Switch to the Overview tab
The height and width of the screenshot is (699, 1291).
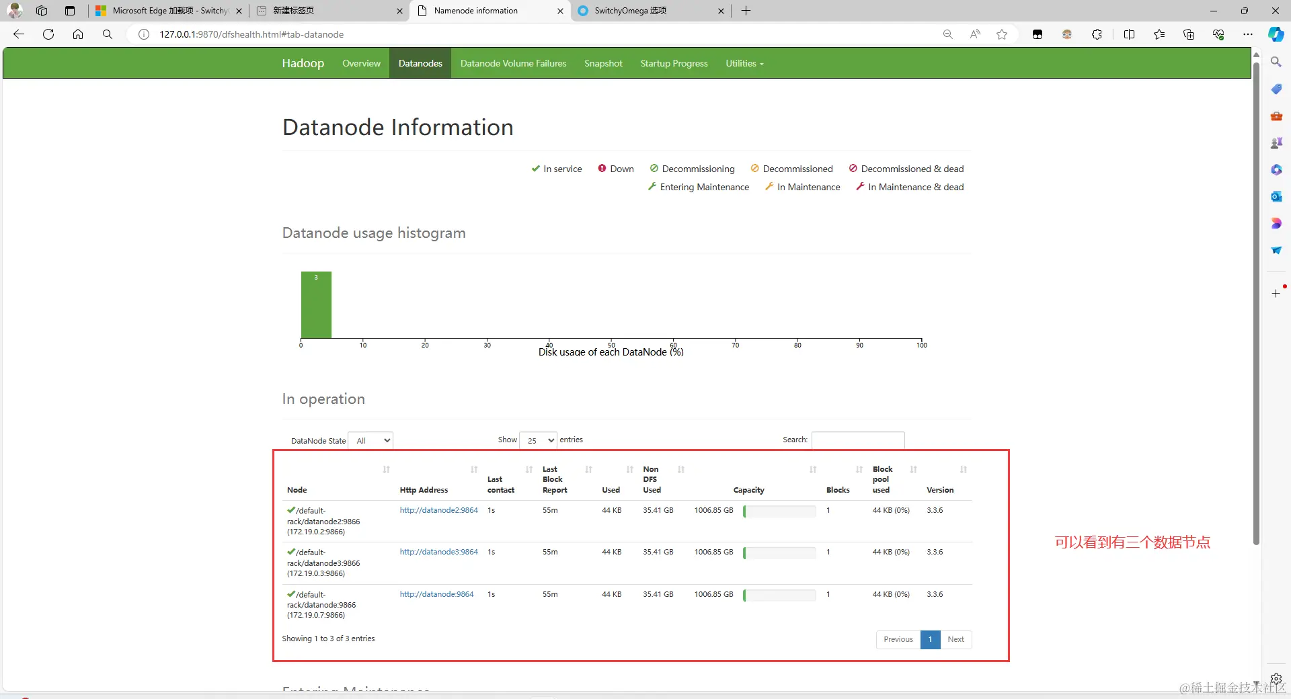361,63
